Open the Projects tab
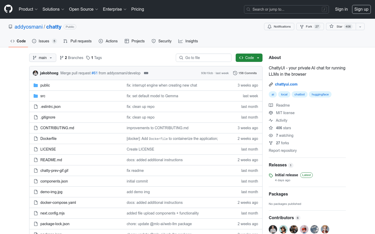Image resolution: width=375 pixels, height=234 pixels. tap(135, 41)
